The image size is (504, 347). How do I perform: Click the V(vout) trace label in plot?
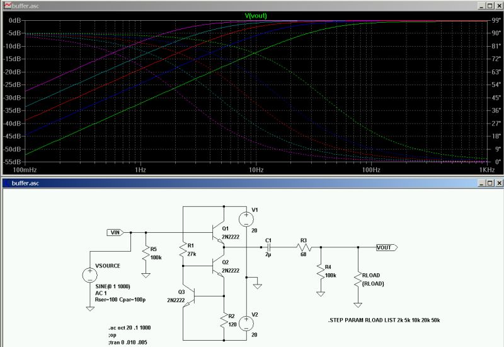(x=256, y=15)
